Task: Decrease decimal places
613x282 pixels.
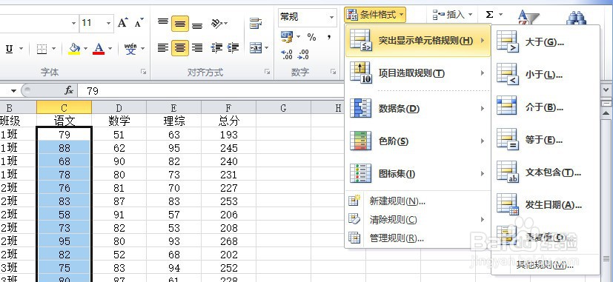Action: [x=303, y=54]
